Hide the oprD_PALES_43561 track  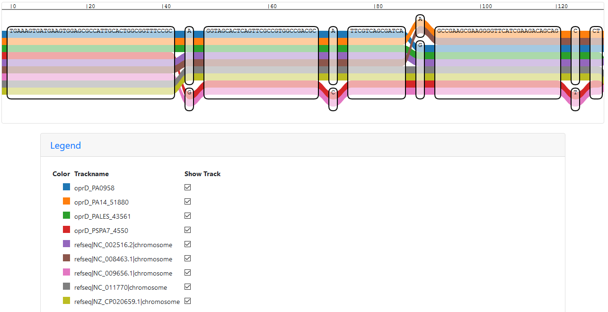pyautogui.click(x=188, y=216)
